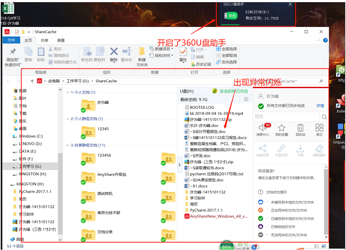Image resolution: width=346 pixels, height=250 pixels.
Task: Select Windows (C:) in navigation pane
Action: pos(30,136)
